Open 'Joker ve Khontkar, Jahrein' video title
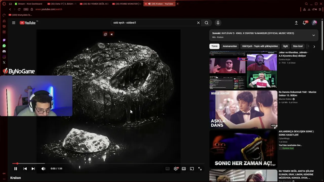324x182 pixels. point(293,54)
